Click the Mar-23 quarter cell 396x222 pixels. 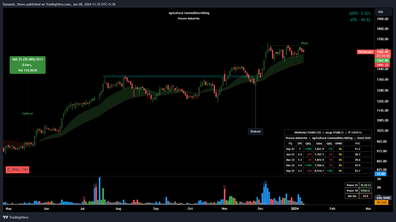tap(290, 160)
